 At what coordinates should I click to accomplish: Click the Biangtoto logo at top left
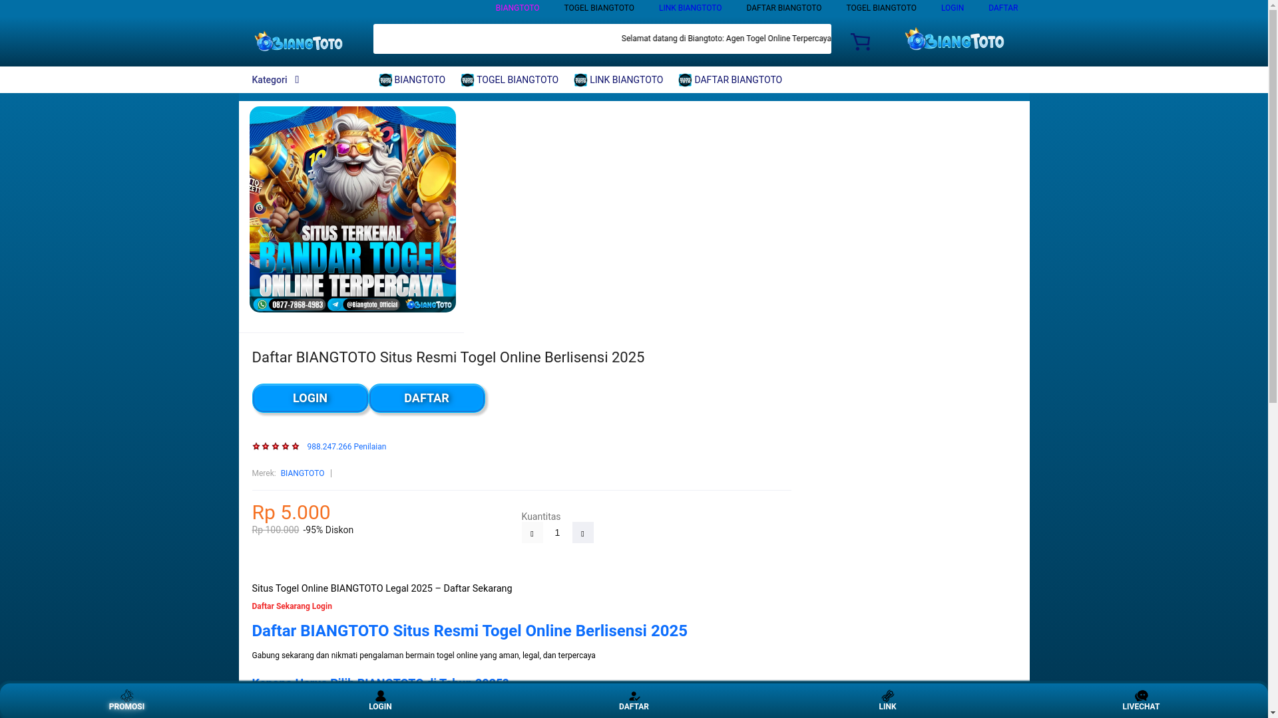point(299,42)
